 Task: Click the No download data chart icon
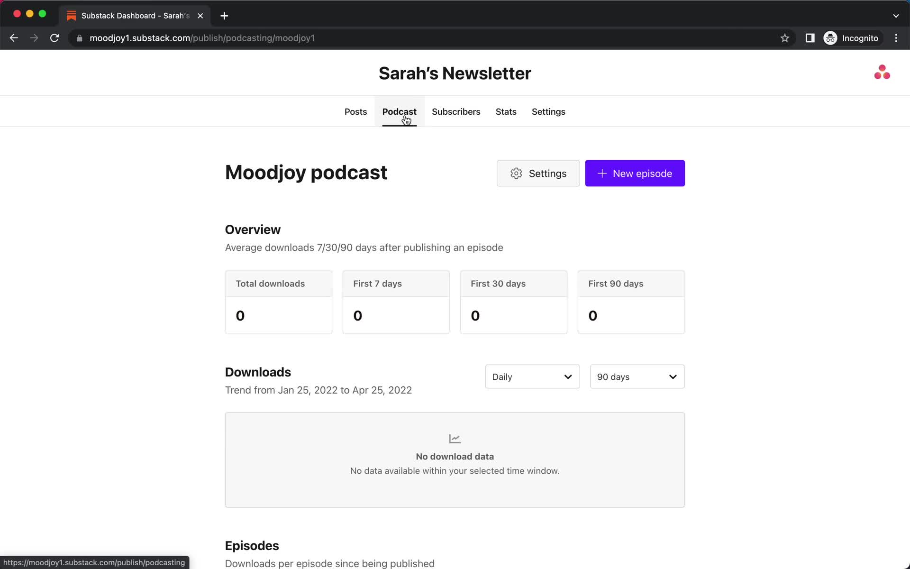[x=455, y=439]
